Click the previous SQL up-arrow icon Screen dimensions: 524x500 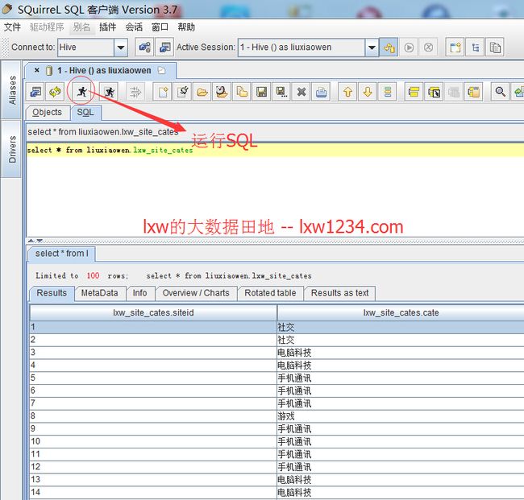[348, 92]
